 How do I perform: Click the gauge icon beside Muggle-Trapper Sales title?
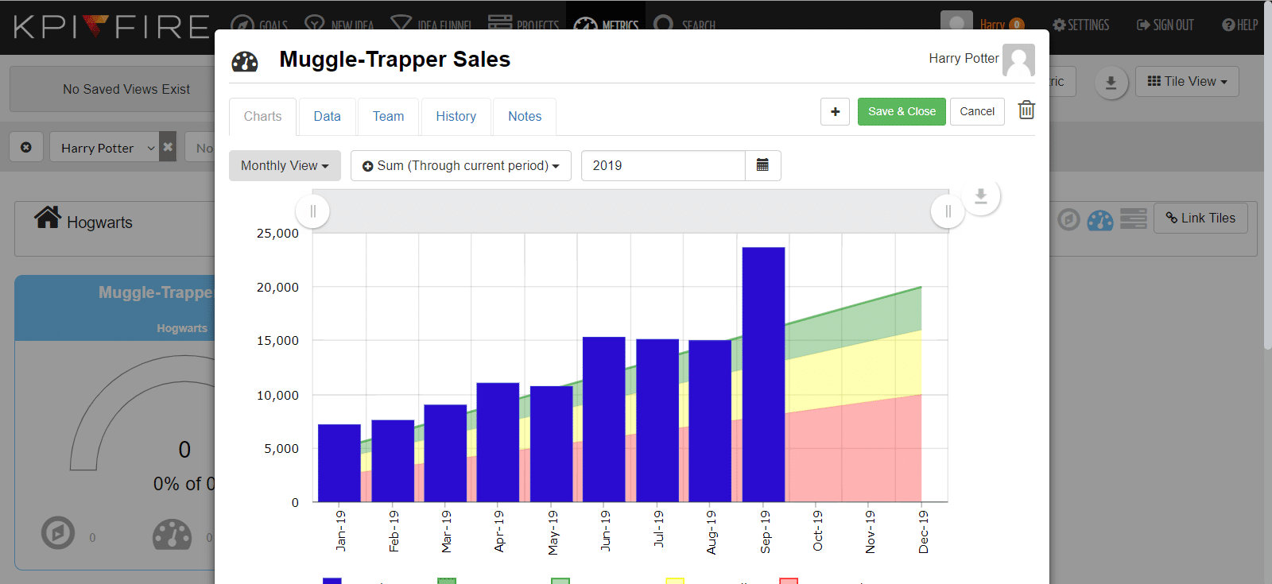[245, 61]
